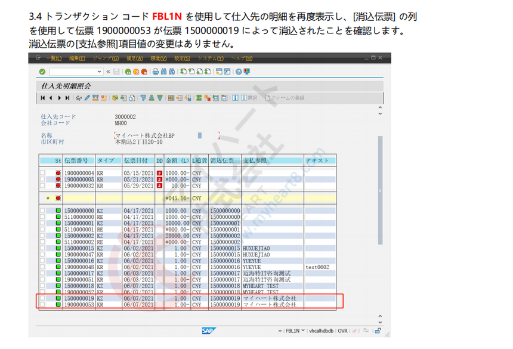Screen dimensions: 513x349
Task: Tick checkbox for document 1500000000
Action: tap(42, 211)
